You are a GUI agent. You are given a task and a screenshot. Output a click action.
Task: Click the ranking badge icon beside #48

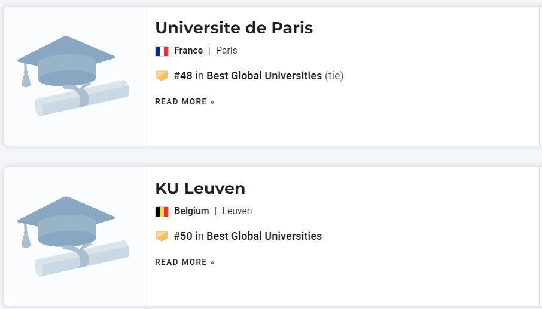click(x=162, y=76)
